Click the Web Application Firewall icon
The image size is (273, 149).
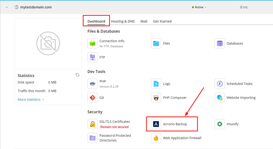156,138
